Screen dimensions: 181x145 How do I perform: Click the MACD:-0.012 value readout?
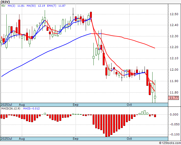click(x=31, y=109)
